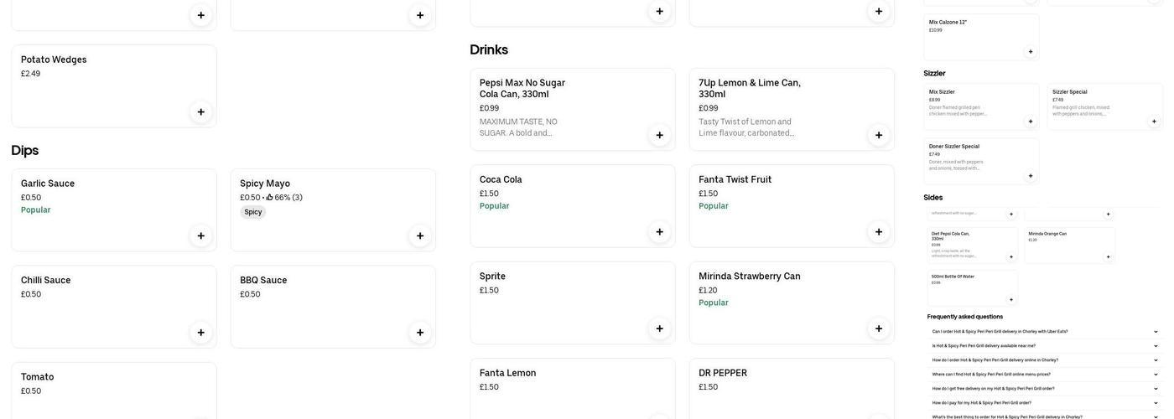Add 7Up Lemon & Lime Can
Image resolution: width=1174 pixels, height=419 pixels.
879,135
